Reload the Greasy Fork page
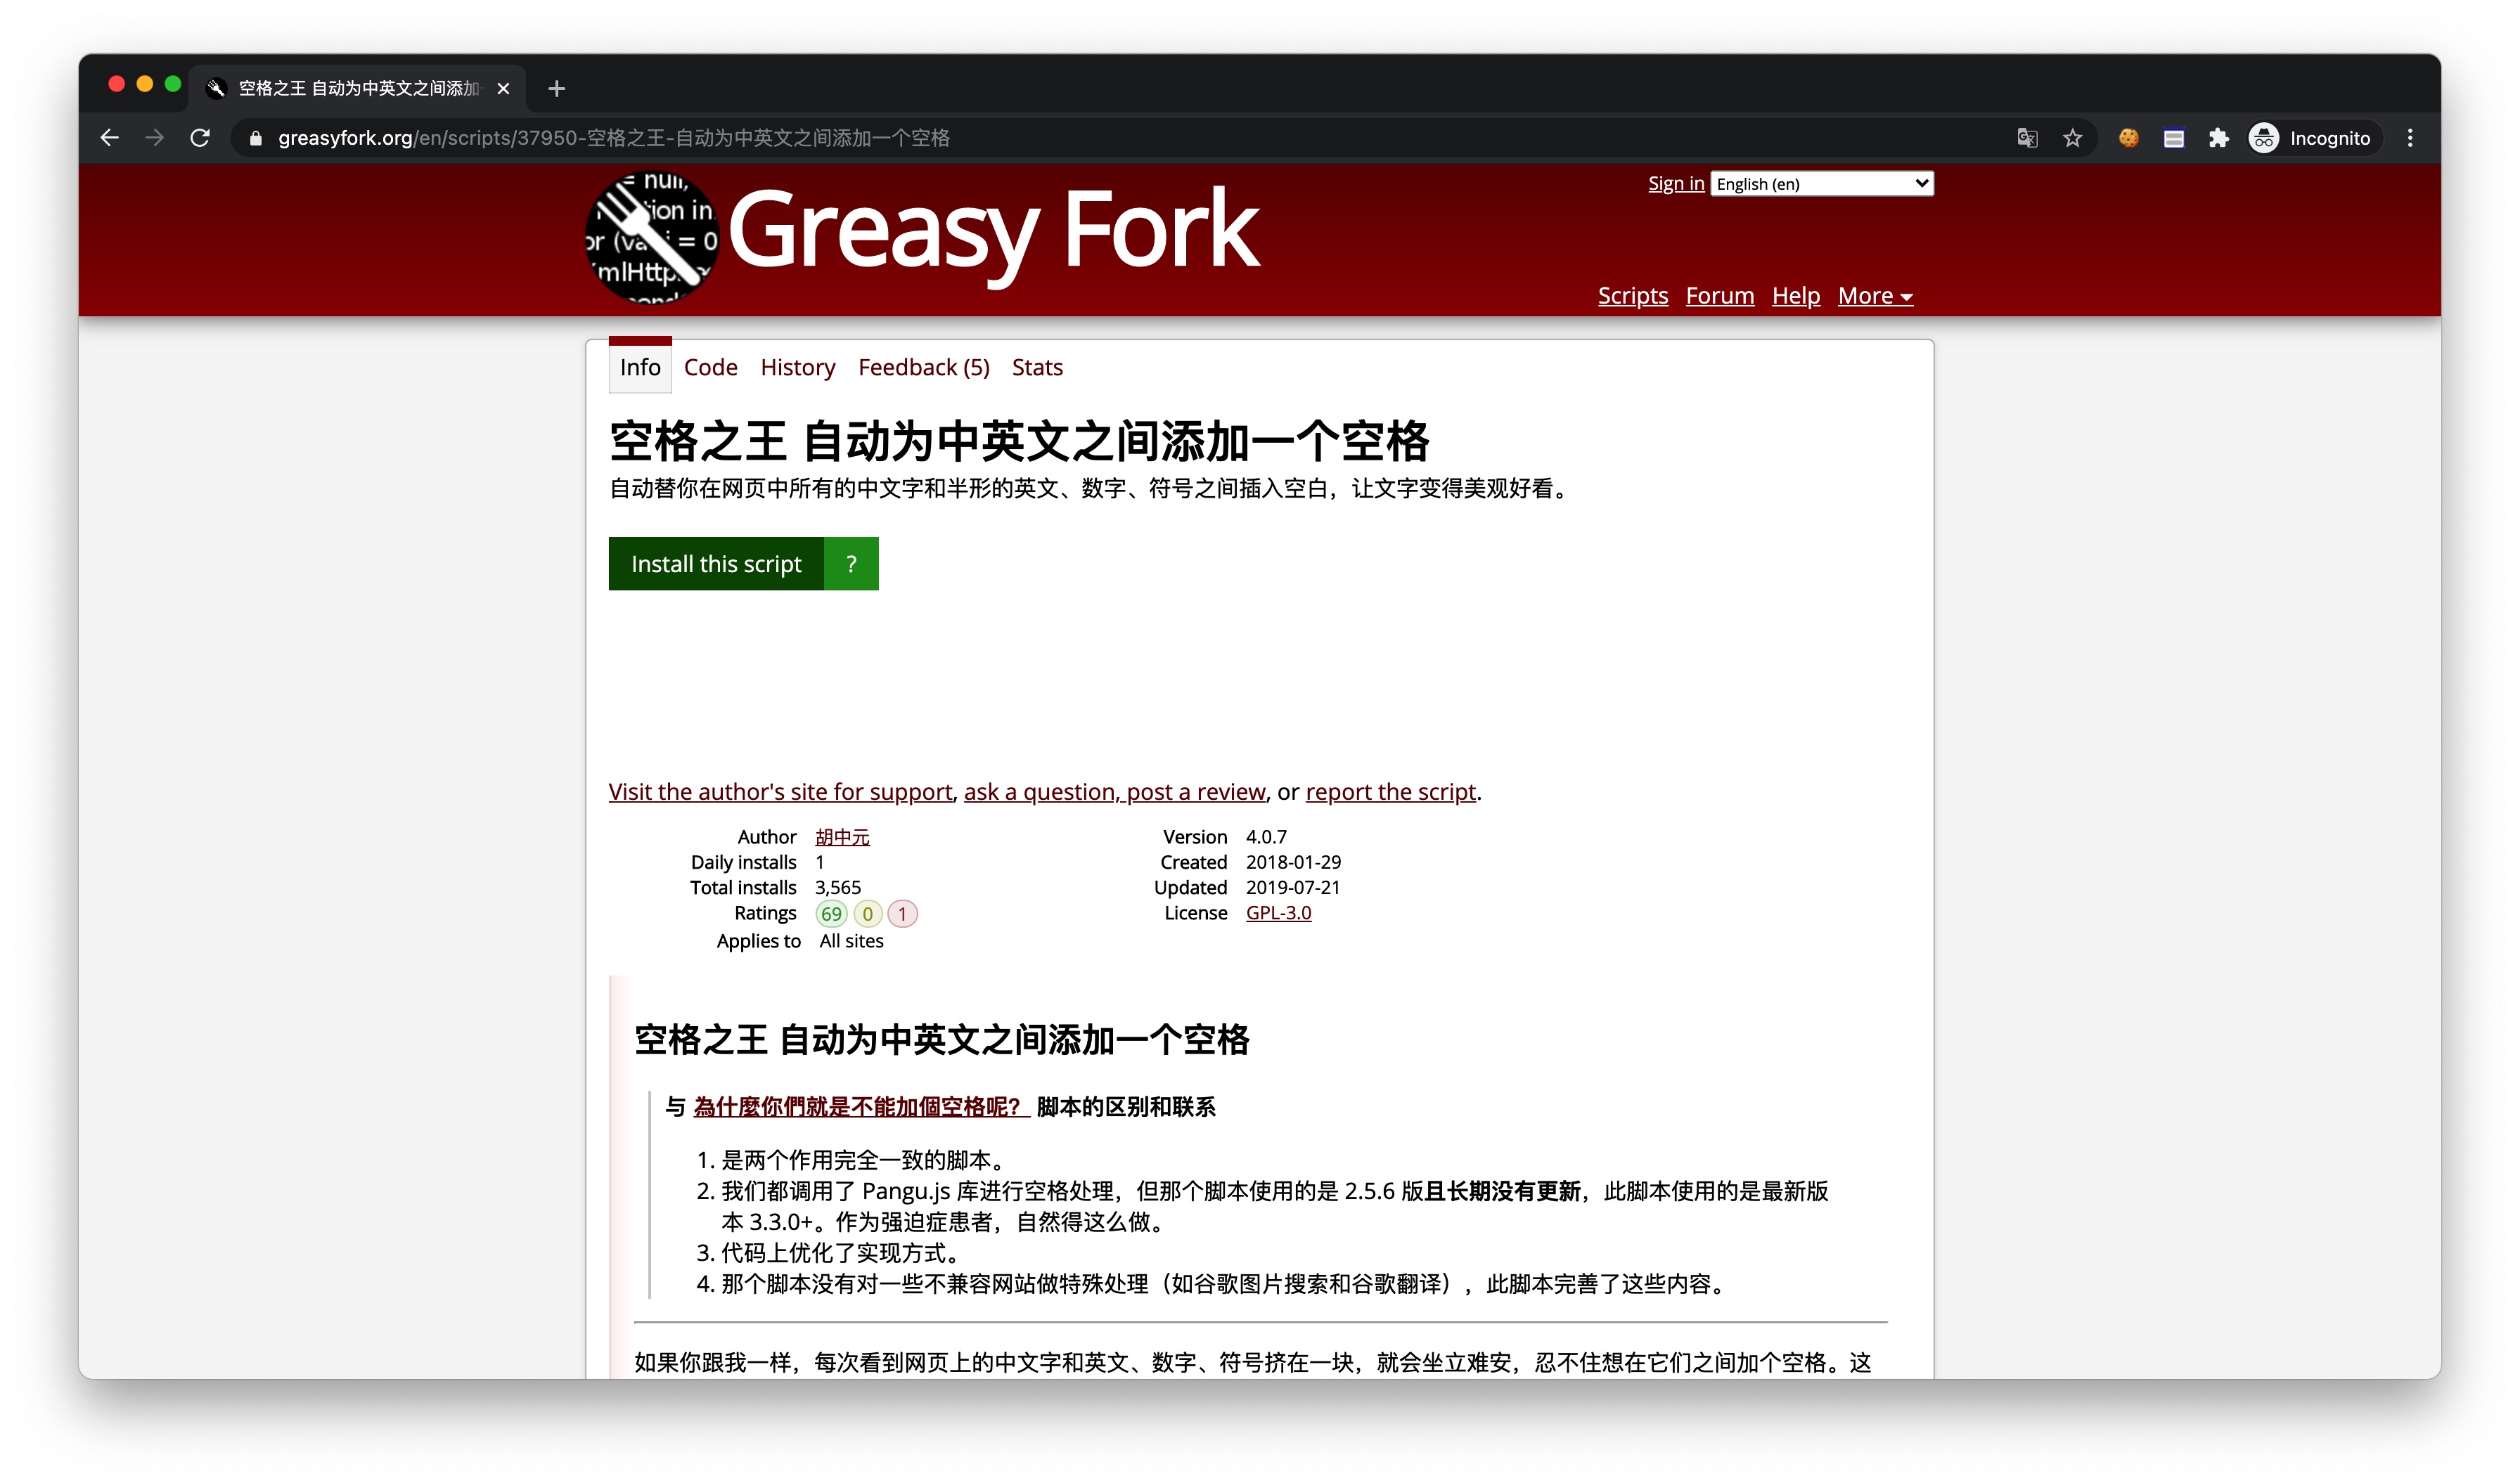 pos(200,138)
